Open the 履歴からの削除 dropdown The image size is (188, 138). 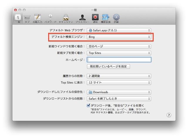[x=119, y=76]
